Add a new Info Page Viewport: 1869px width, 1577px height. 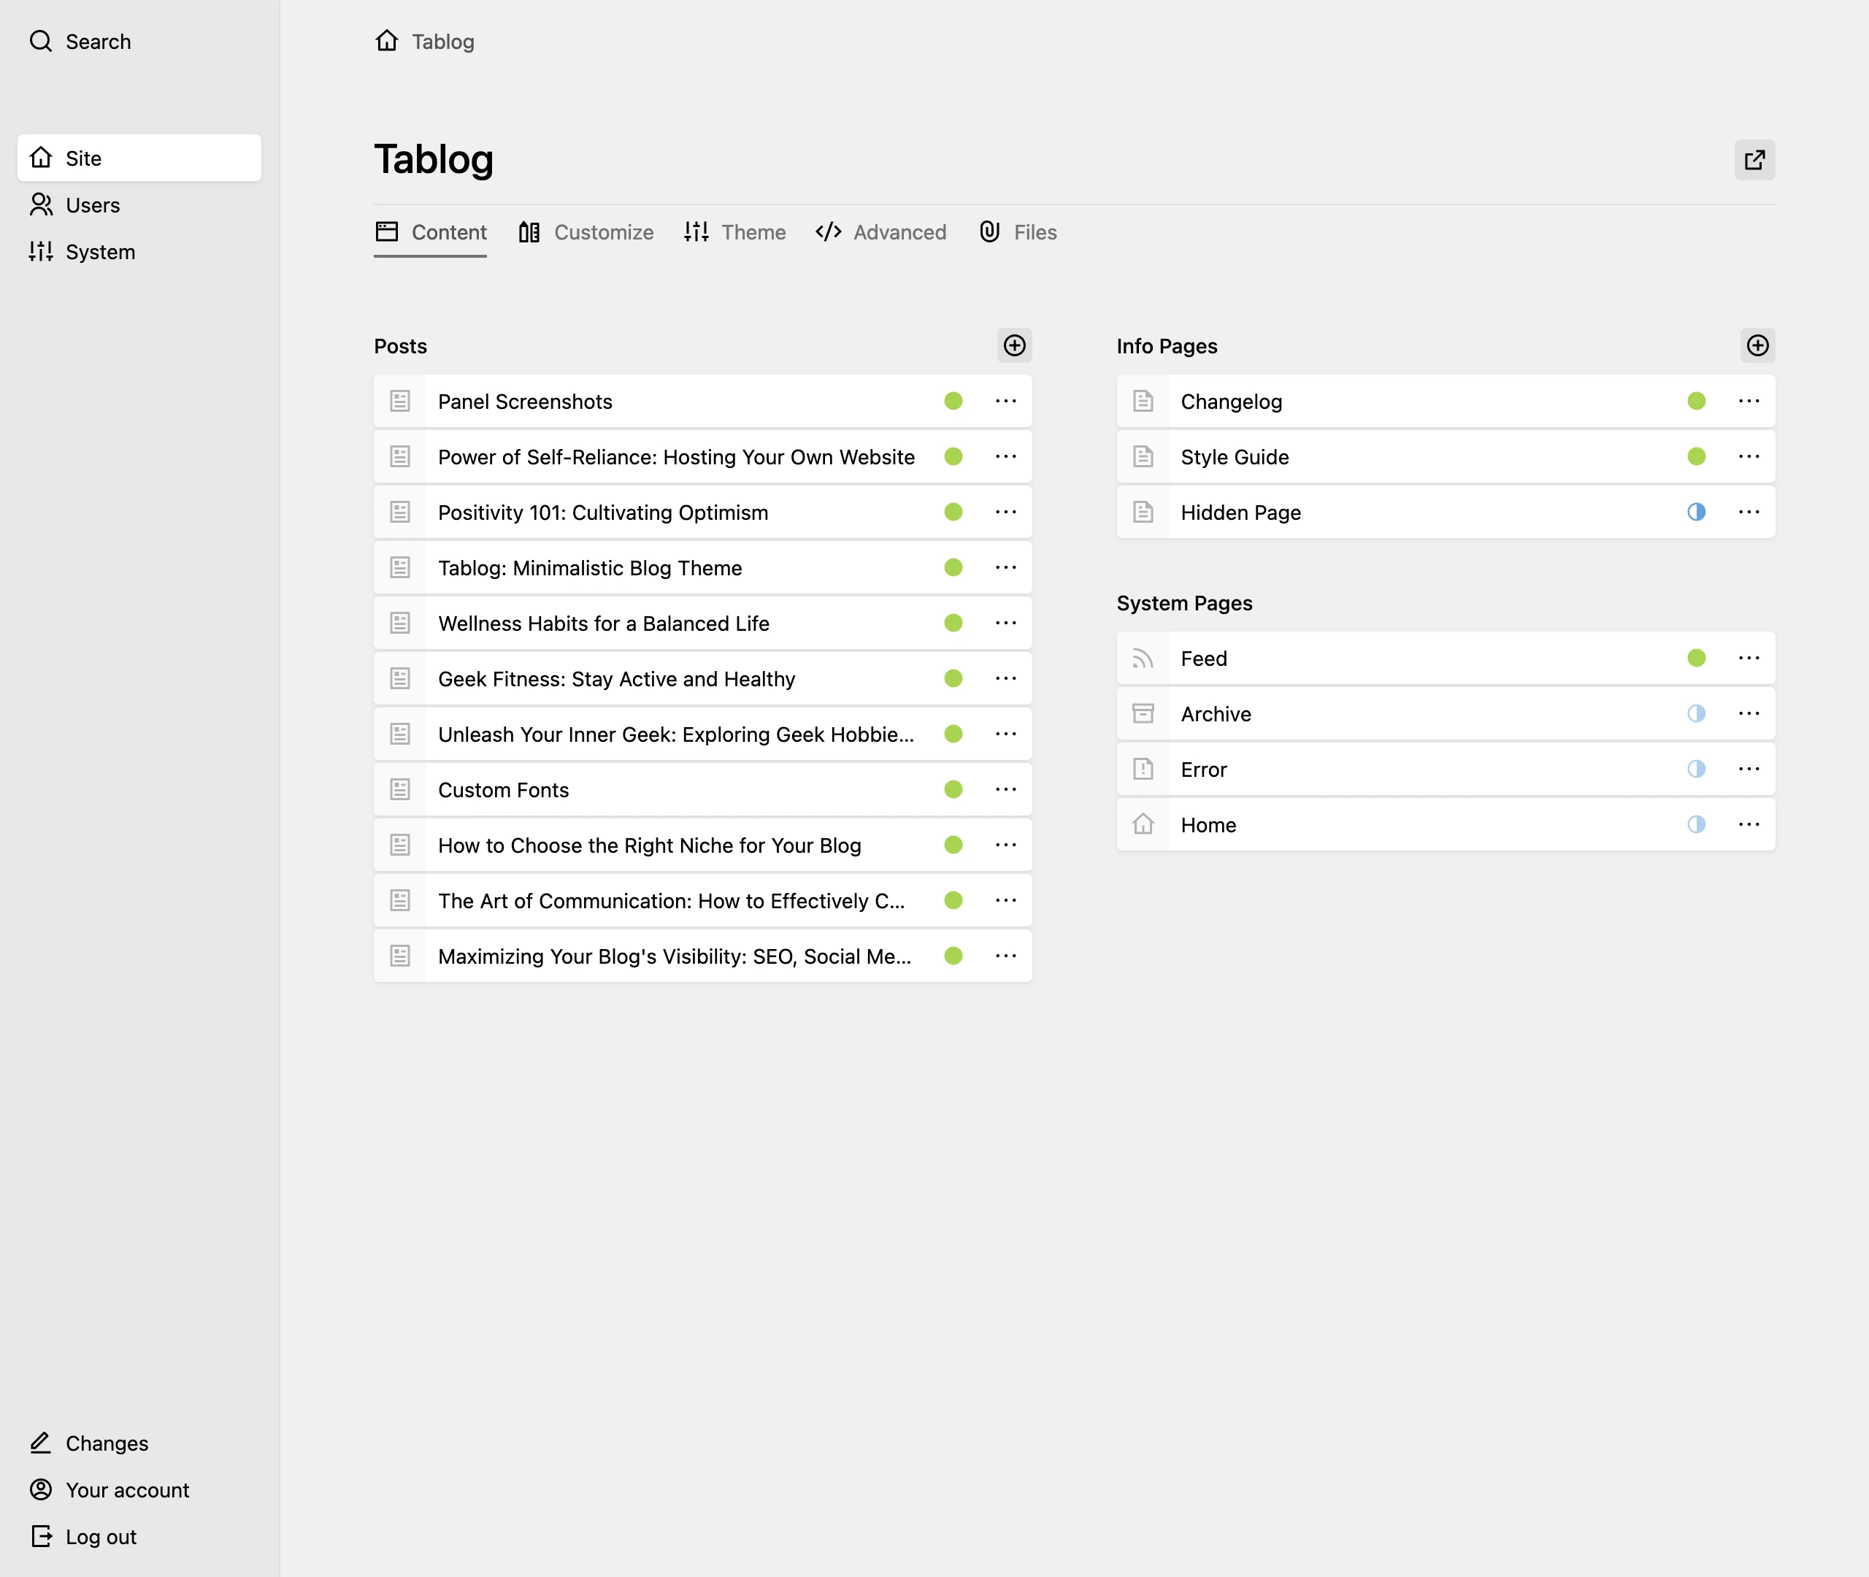[1757, 346]
